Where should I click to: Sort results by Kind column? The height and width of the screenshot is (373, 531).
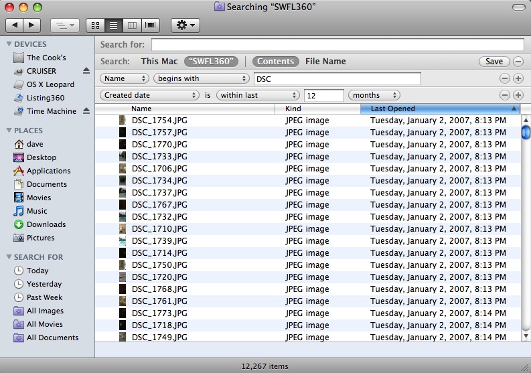pyautogui.click(x=317, y=108)
